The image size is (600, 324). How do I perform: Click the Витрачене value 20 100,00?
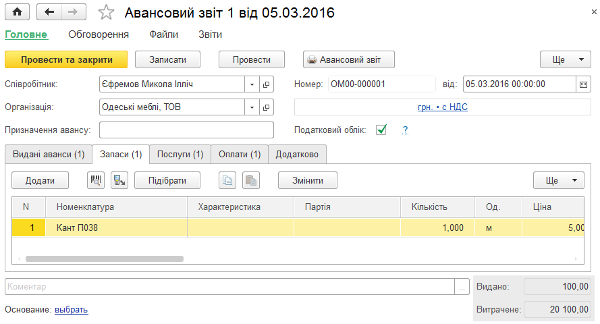coord(557,309)
